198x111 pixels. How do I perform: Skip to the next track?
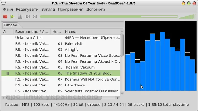35,17
